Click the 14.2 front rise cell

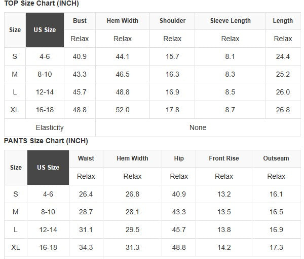[224, 247]
